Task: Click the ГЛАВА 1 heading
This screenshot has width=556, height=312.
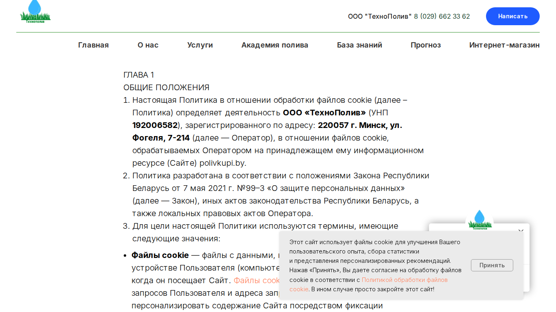Action: pyautogui.click(x=139, y=75)
